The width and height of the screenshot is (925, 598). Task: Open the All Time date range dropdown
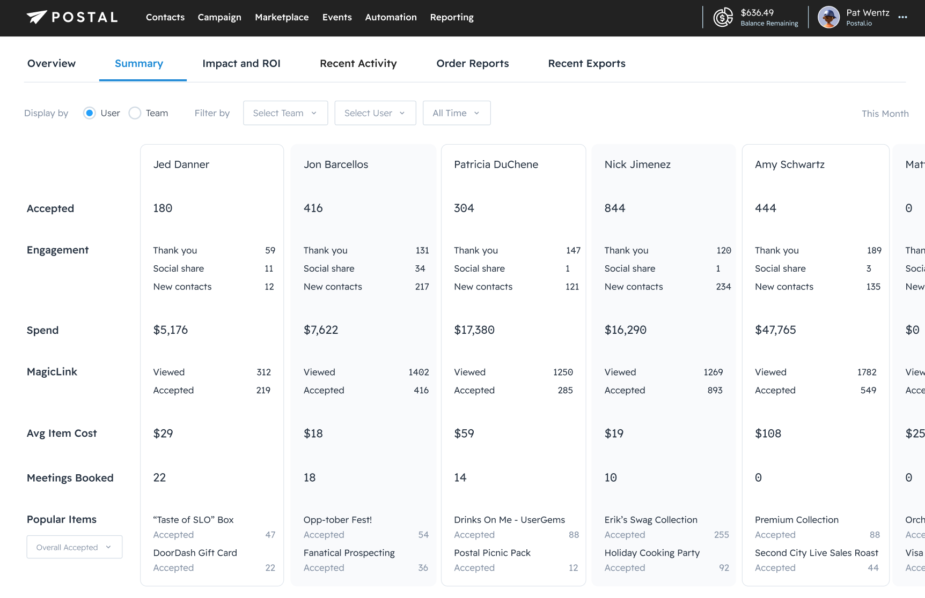[x=456, y=113]
